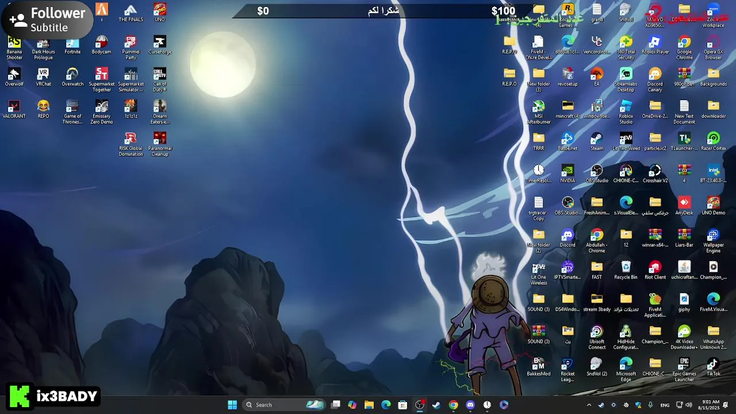The image size is (736, 414).
Task: Open Crosshair V2 icon
Action: point(655,174)
